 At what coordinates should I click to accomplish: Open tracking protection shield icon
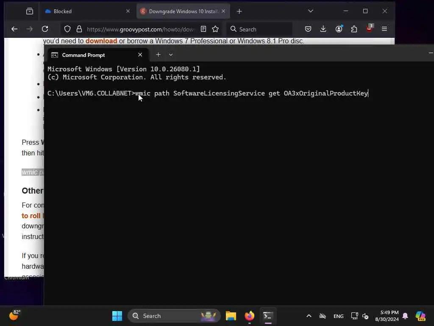(67, 29)
